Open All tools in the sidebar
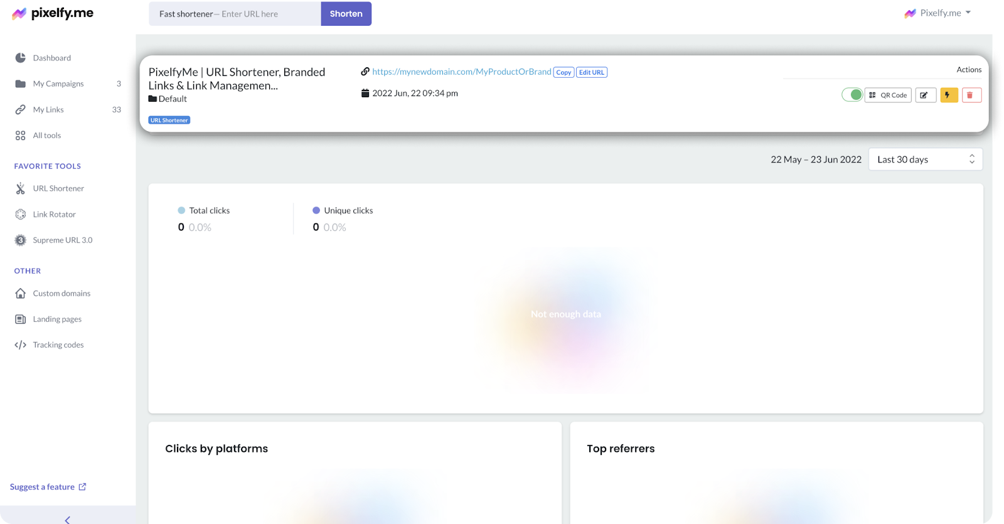 [x=47, y=136]
